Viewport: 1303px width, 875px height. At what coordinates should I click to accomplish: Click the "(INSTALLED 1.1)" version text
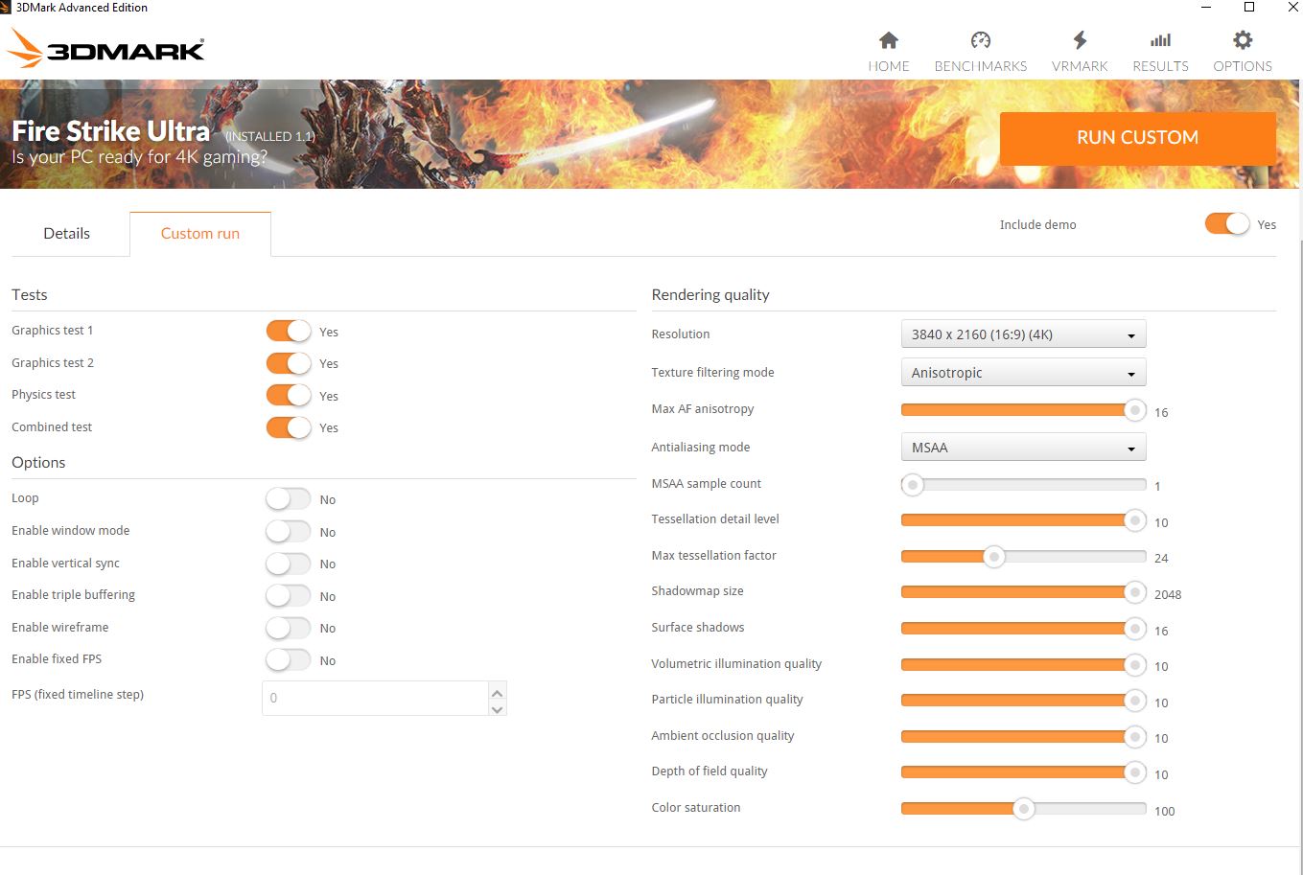pyautogui.click(x=270, y=136)
